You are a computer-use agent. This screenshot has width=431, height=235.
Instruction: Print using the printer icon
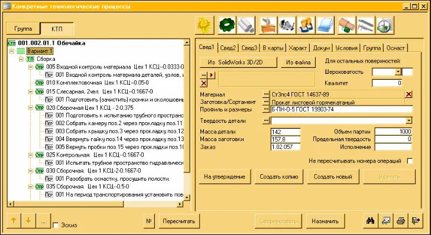tap(401, 221)
